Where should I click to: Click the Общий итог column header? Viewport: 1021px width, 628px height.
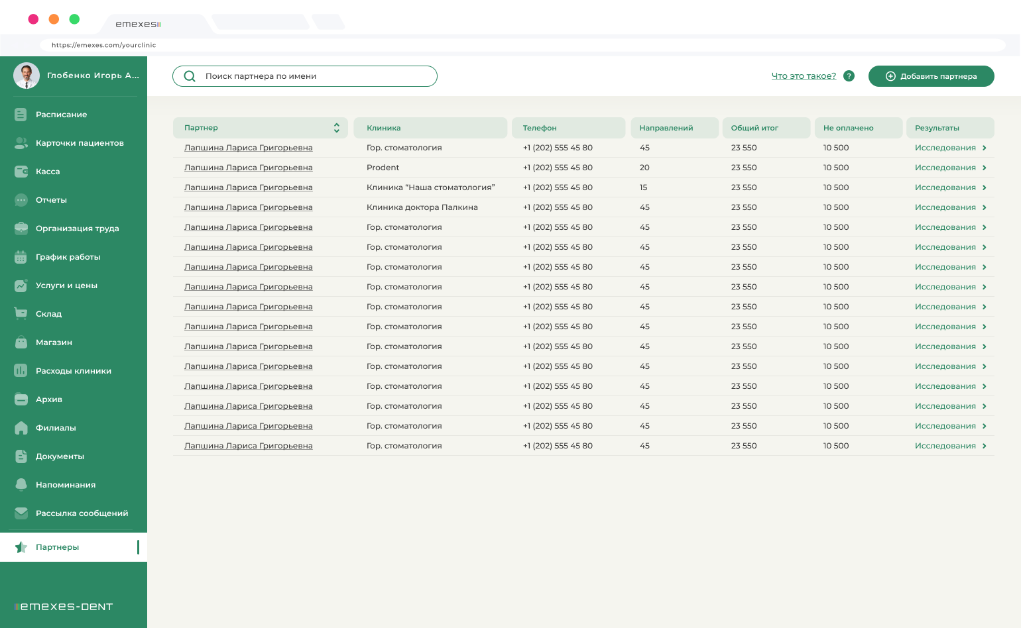pyautogui.click(x=766, y=128)
